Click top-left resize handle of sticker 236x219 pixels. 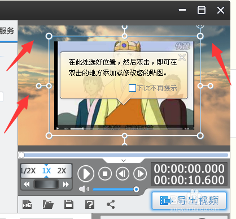coord(49,36)
